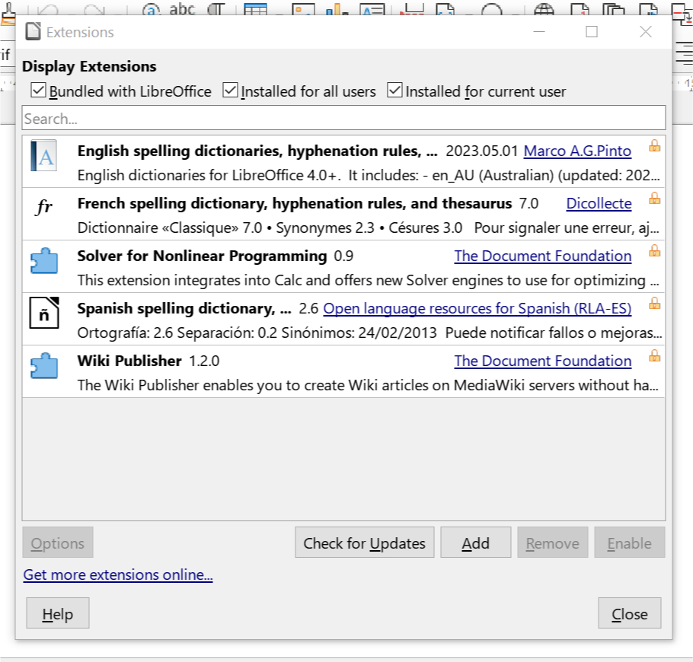Toggle formatting marks pilcrow in Writer toolbar

click(216, 8)
